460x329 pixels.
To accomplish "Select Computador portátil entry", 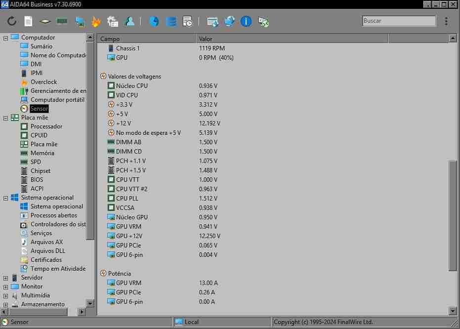I will point(57,100).
